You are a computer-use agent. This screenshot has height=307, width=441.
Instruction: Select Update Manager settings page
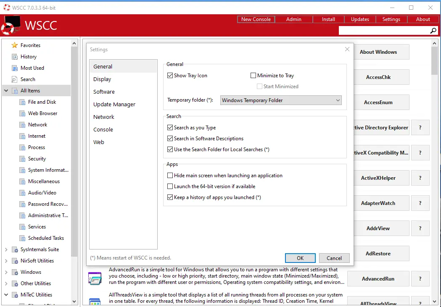point(123,105)
